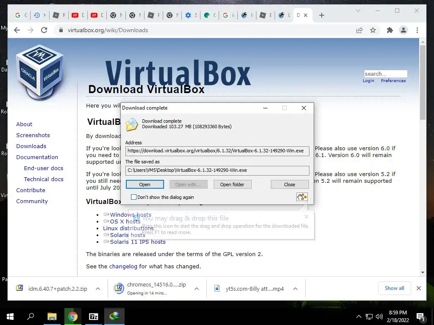Expand options for yt5s.com-Billy mp4 download
434x325 pixels.
[x=295, y=289]
